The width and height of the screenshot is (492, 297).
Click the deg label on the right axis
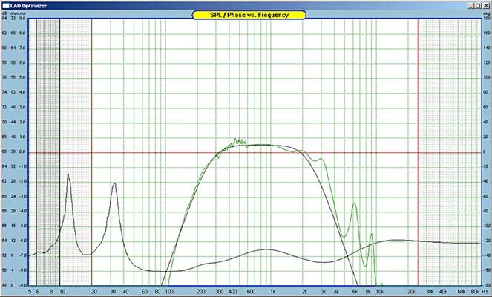point(486,13)
